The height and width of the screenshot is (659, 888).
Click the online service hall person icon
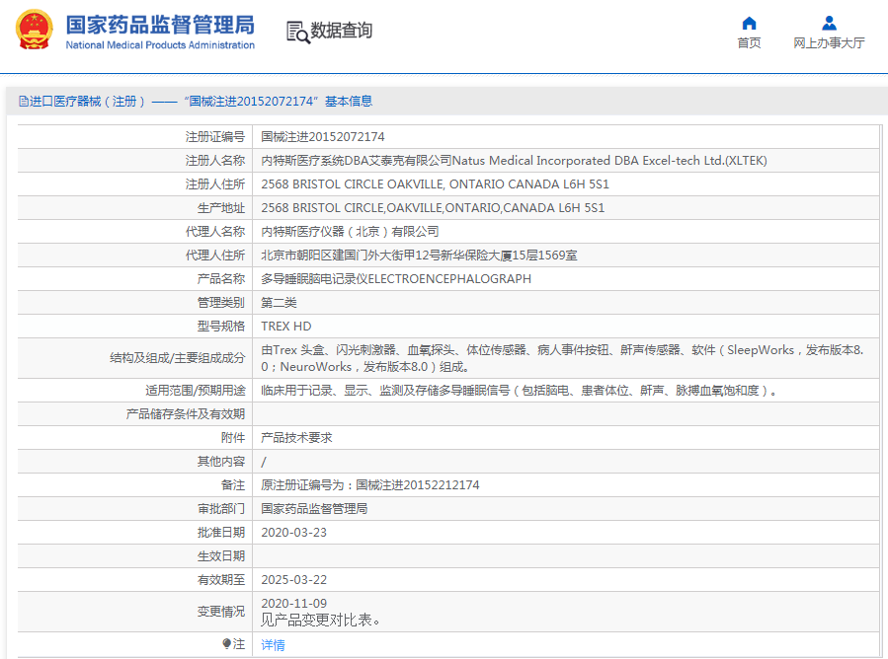829,23
